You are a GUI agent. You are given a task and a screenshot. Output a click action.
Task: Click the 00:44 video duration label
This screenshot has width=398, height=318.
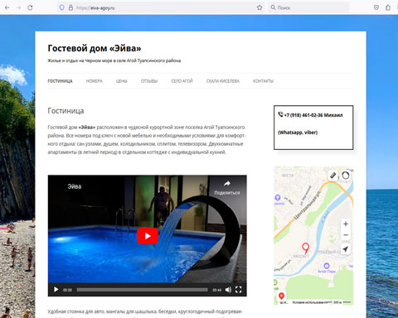tap(217, 290)
